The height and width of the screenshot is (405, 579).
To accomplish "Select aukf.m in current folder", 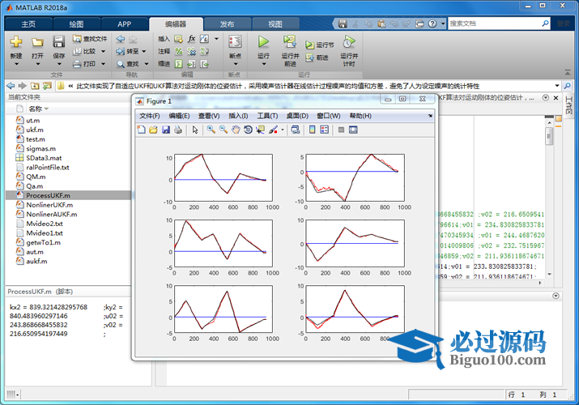I will tap(36, 261).
